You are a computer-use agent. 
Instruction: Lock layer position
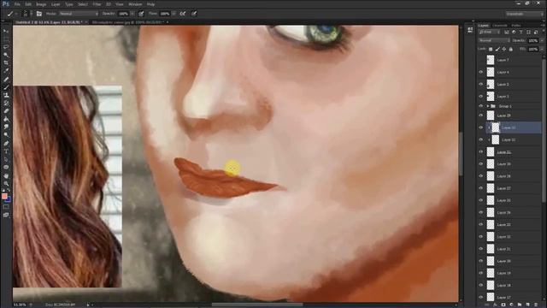click(504, 50)
